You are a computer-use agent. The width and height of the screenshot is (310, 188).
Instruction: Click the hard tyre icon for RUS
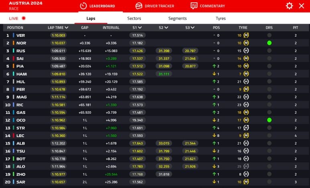tap(246, 51)
